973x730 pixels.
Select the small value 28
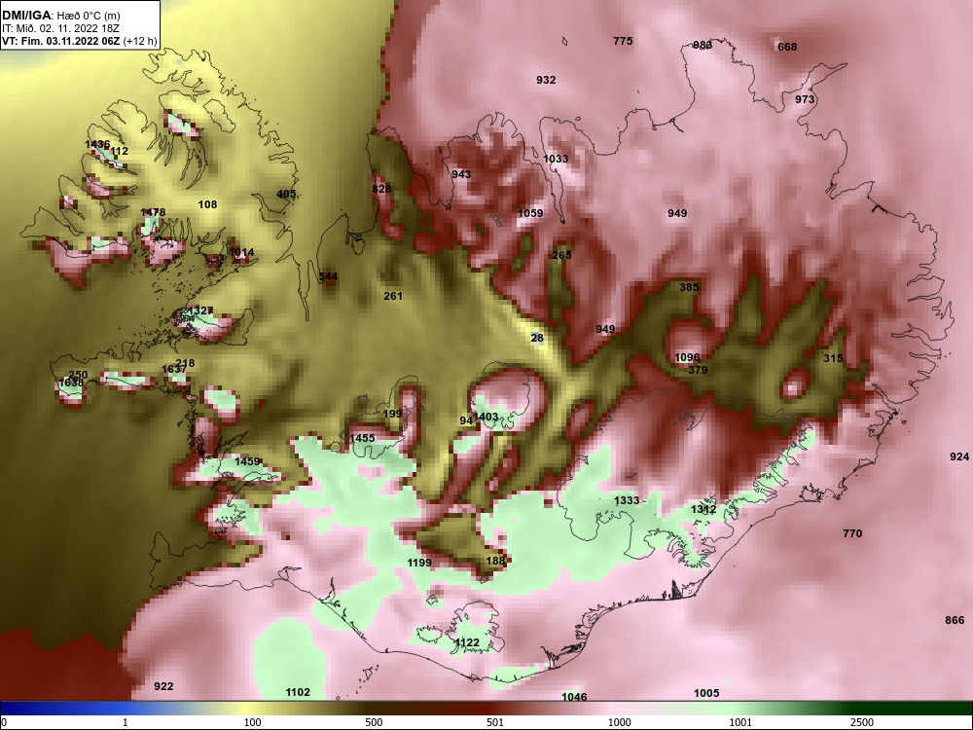tap(537, 339)
